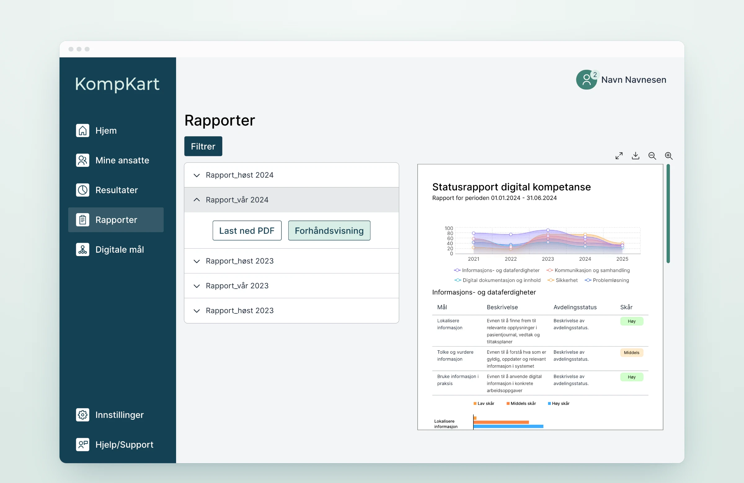Select Digitale mål in sidebar
The image size is (744, 483).
click(x=116, y=249)
